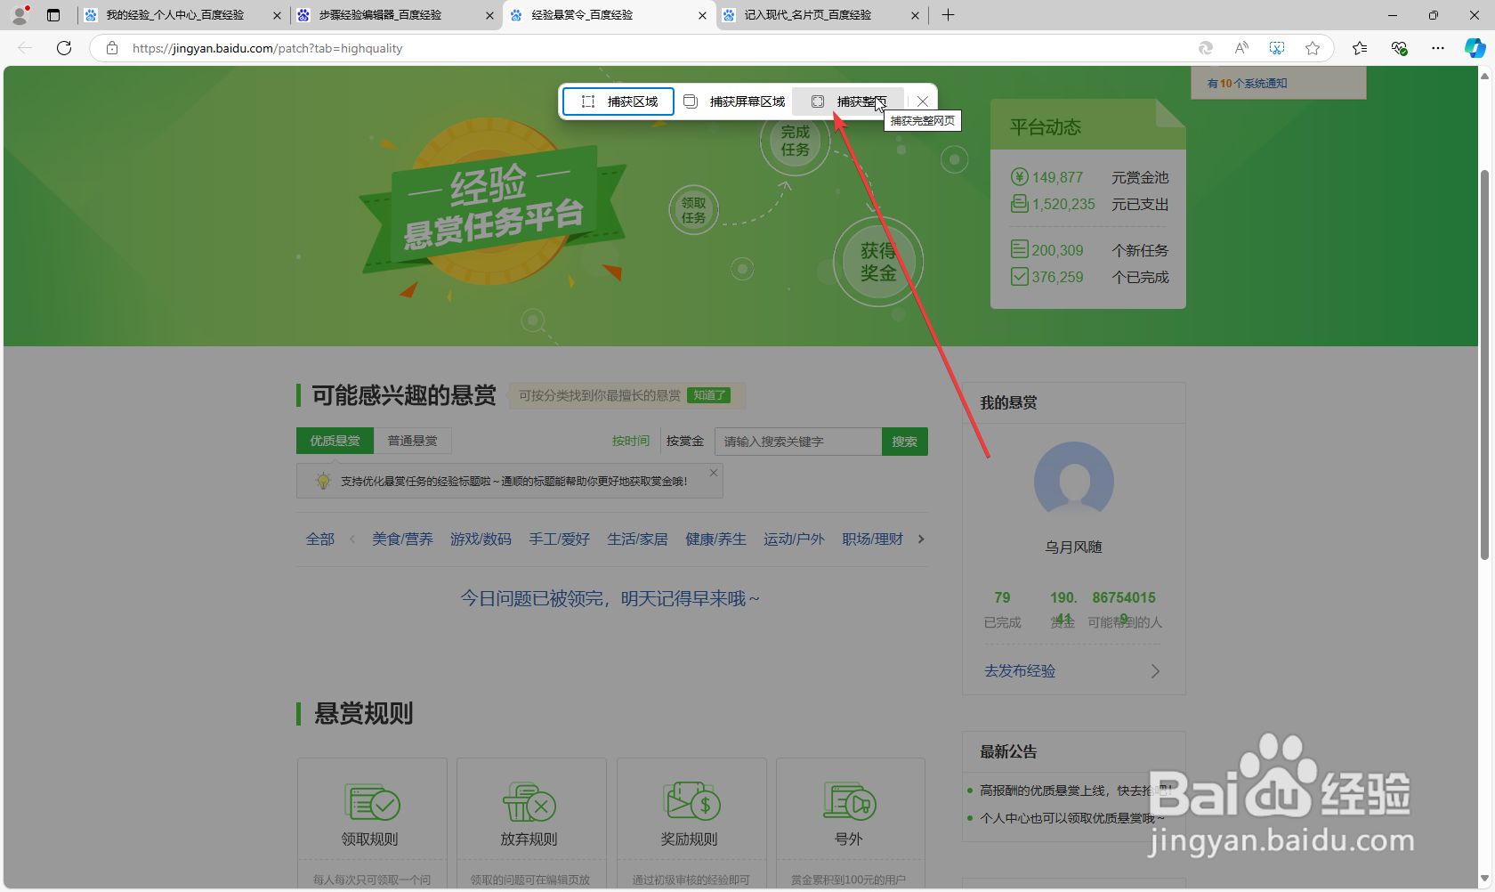The width and height of the screenshot is (1495, 892).
Task: Add this page to favorites star
Action: [1313, 48]
